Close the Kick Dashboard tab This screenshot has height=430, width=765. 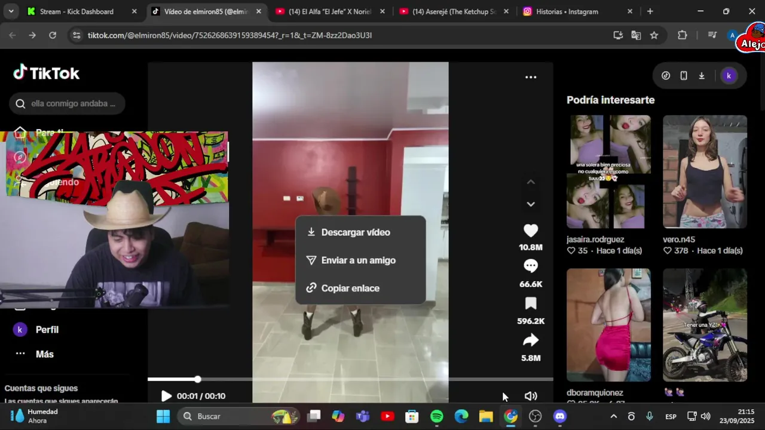coord(134,11)
